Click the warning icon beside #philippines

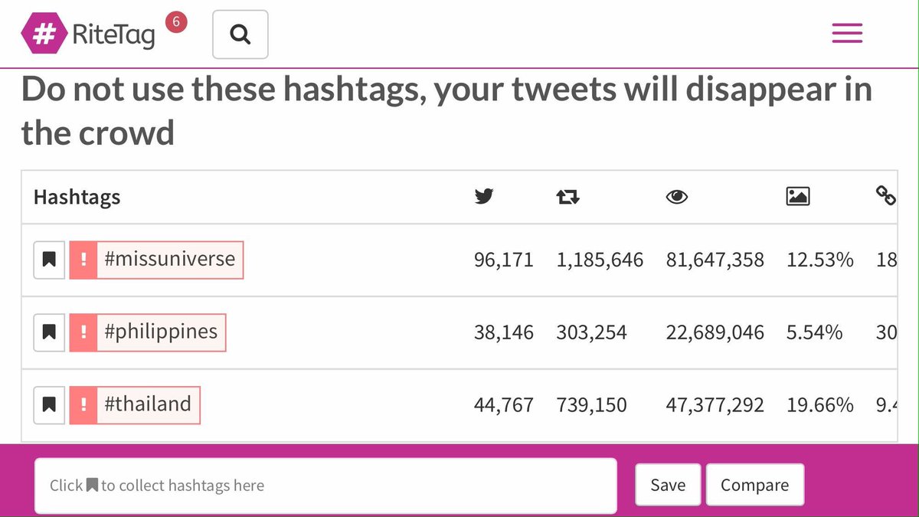click(83, 332)
